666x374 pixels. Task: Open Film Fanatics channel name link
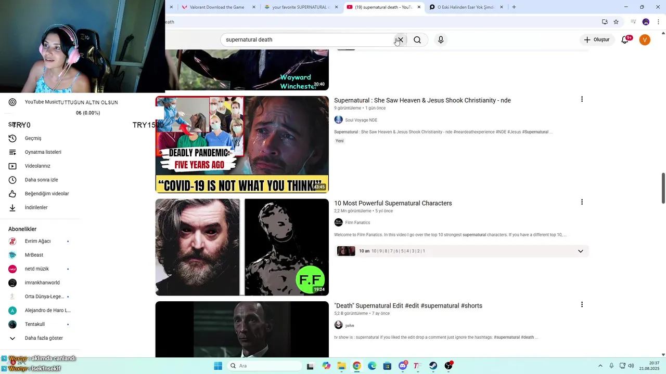tap(357, 223)
